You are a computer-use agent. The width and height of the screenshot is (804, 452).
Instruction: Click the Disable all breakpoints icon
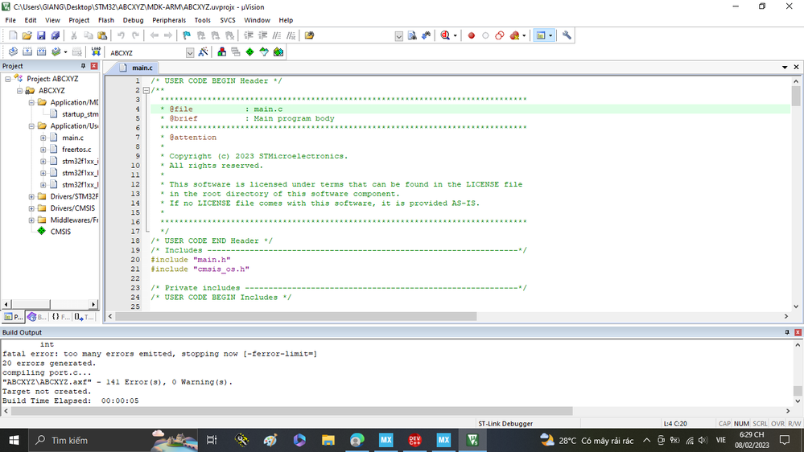[x=500, y=35]
